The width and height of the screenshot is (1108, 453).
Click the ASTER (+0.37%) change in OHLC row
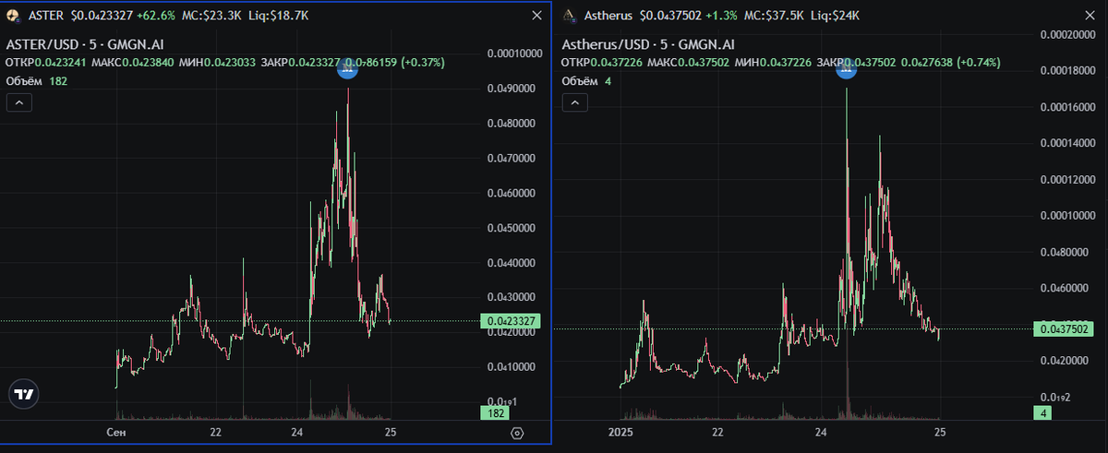click(423, 63)
